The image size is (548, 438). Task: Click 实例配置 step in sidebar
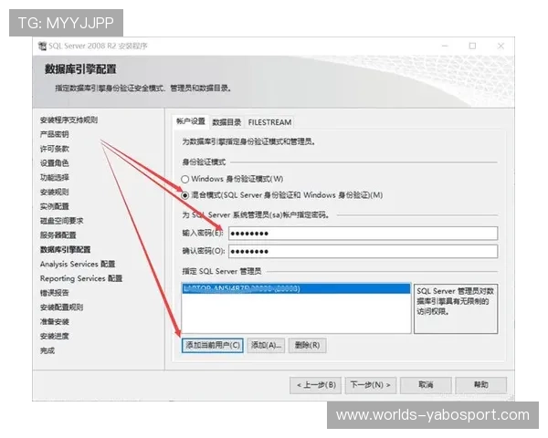[54, 206]
